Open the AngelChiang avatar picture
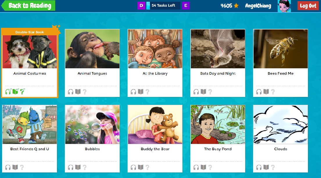 [284, 6]
